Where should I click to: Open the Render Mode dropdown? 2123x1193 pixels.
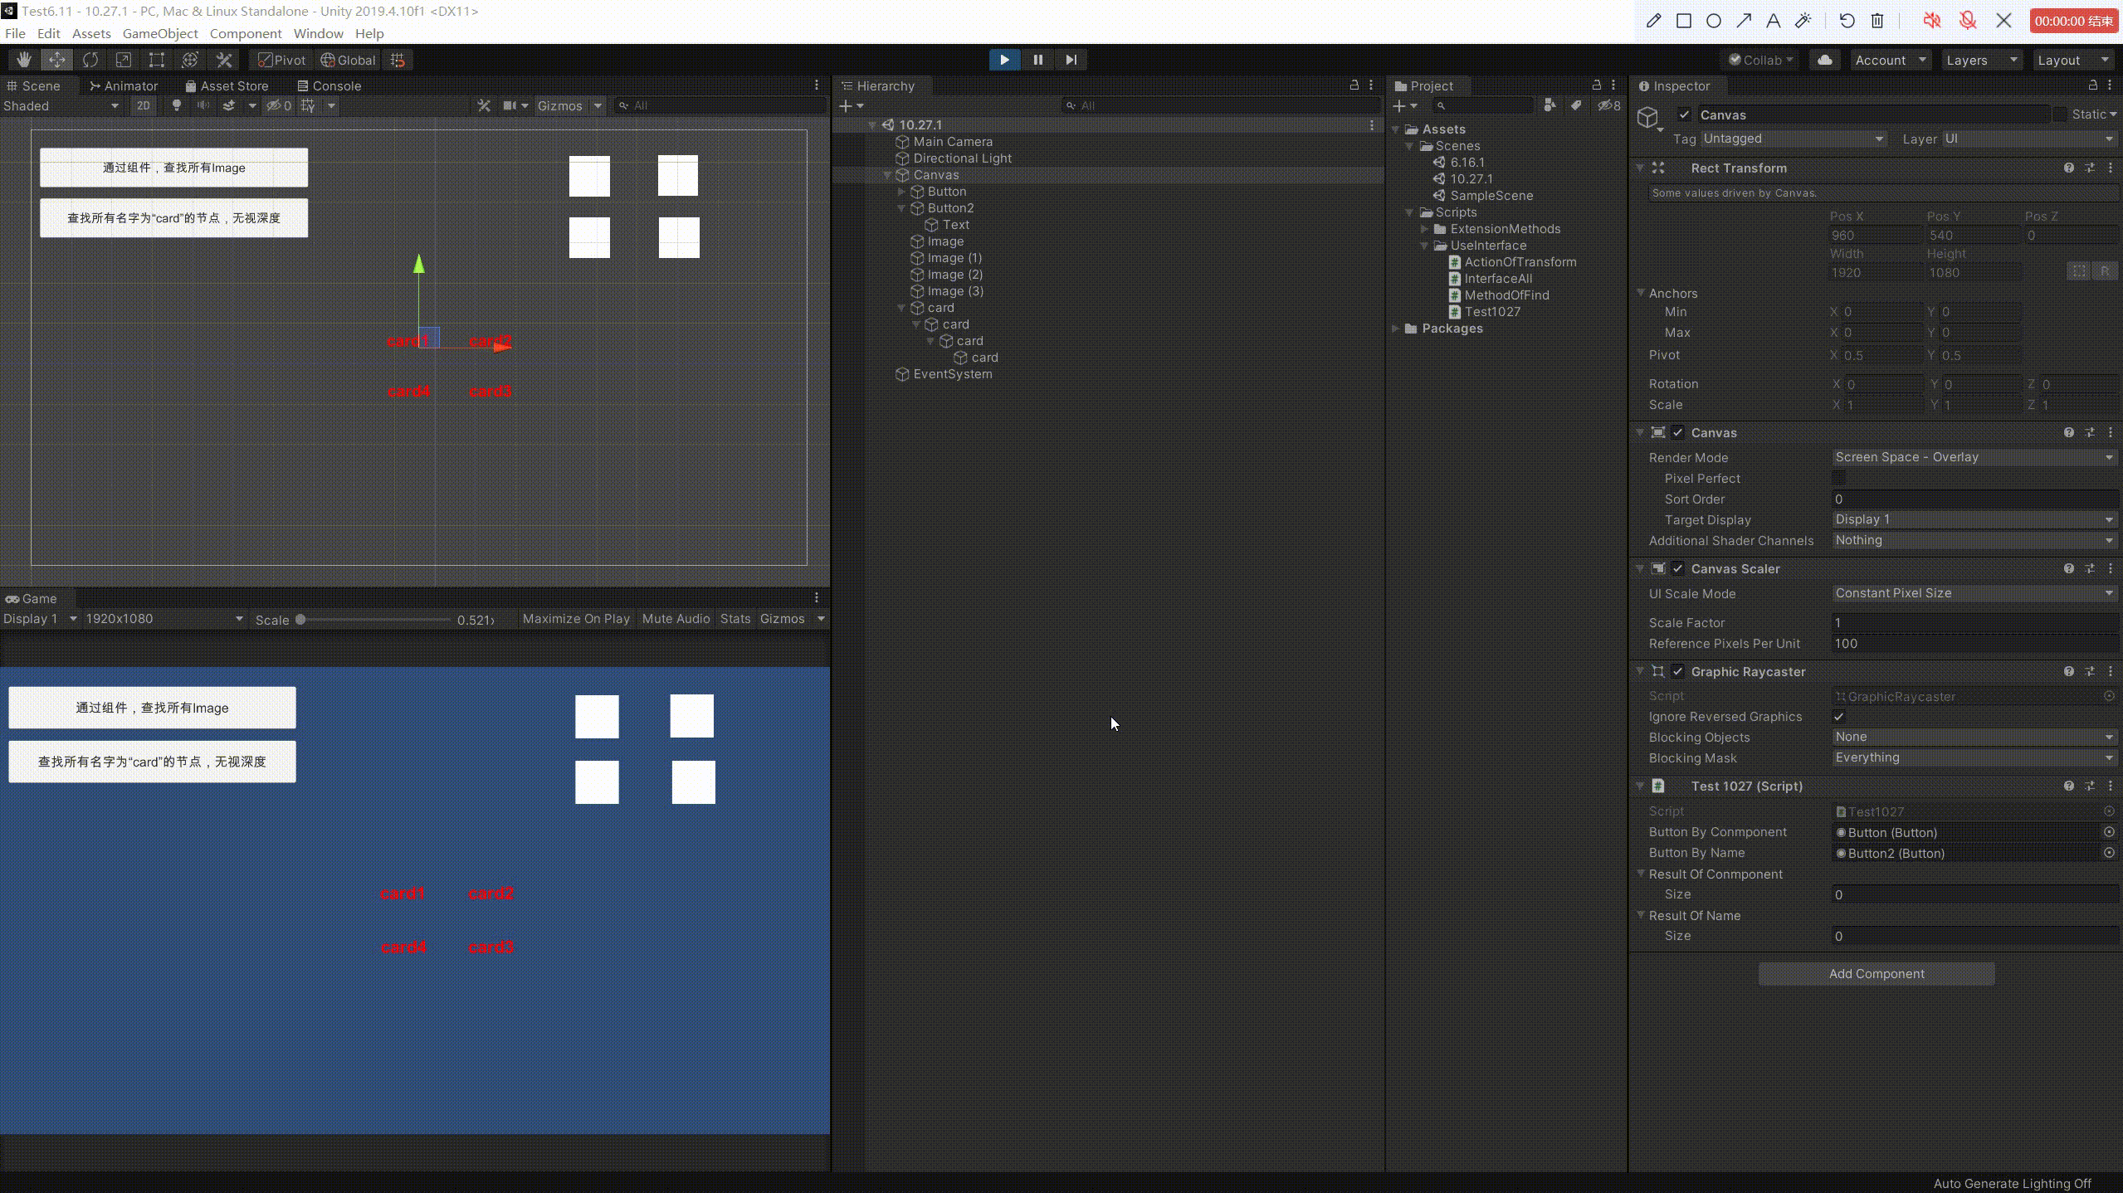tap(1973, 457)
